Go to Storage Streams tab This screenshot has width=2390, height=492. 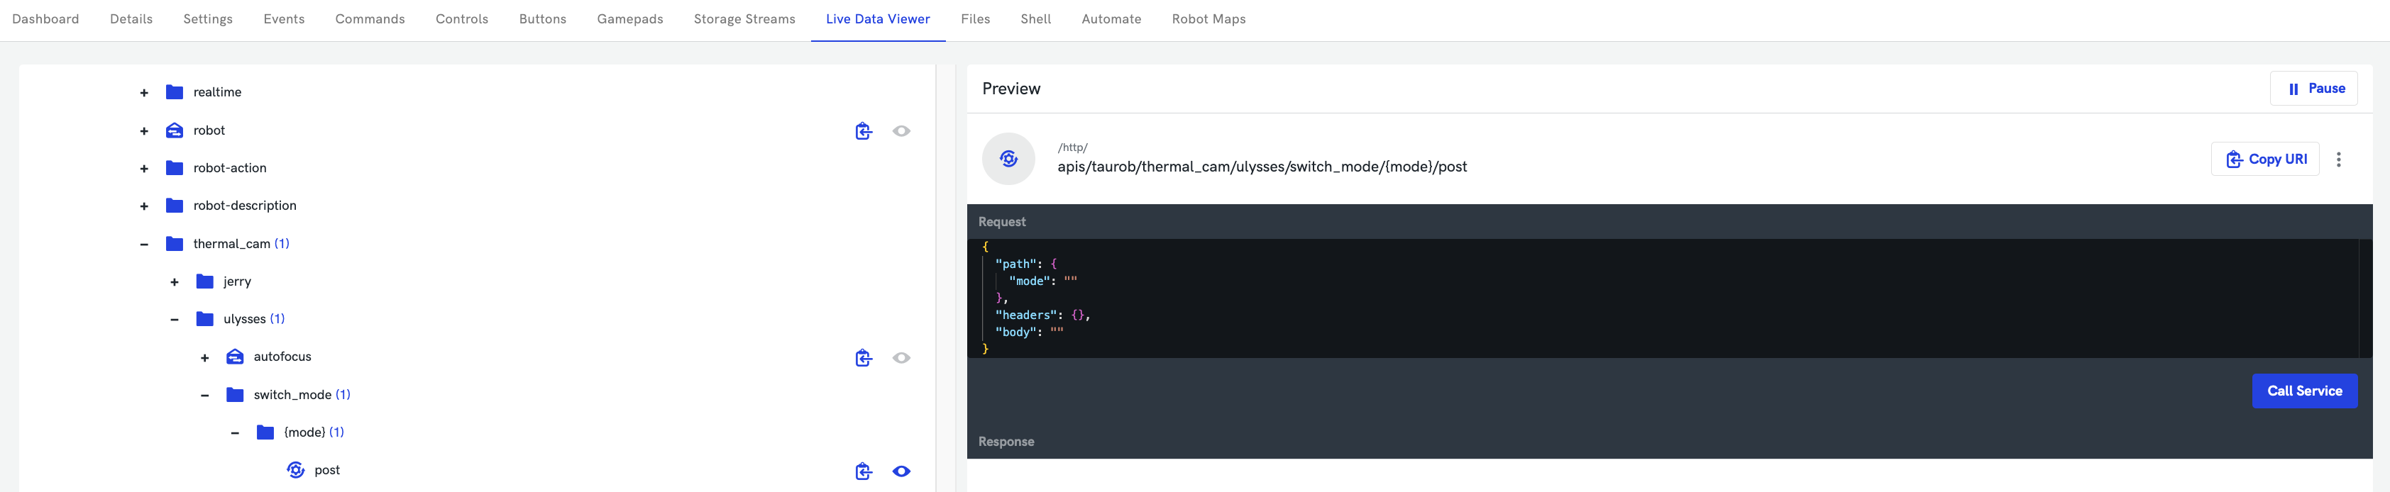[x=744, y=18]
